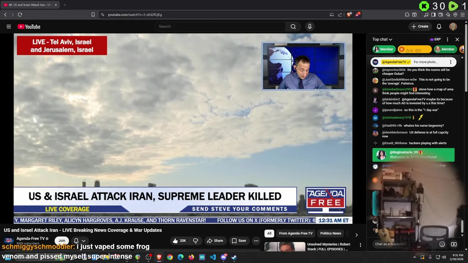Open Agenda-Free TV channel link

point(31,239)
